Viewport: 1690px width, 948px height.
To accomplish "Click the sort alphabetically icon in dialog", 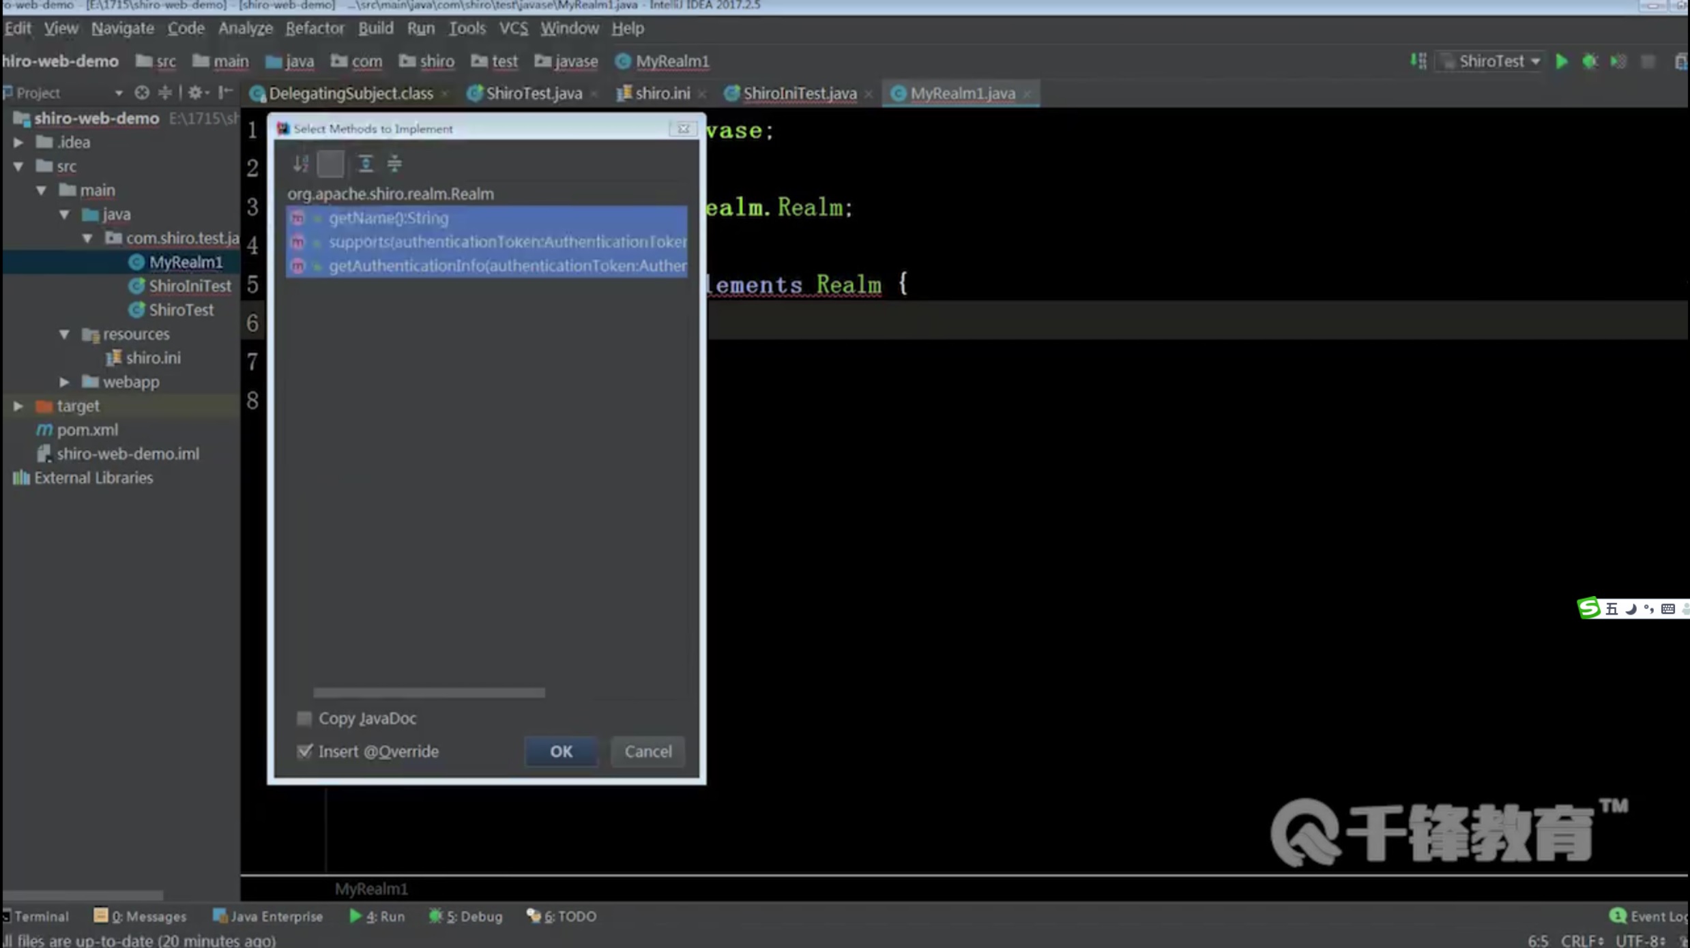I will [x=300, y=164].
